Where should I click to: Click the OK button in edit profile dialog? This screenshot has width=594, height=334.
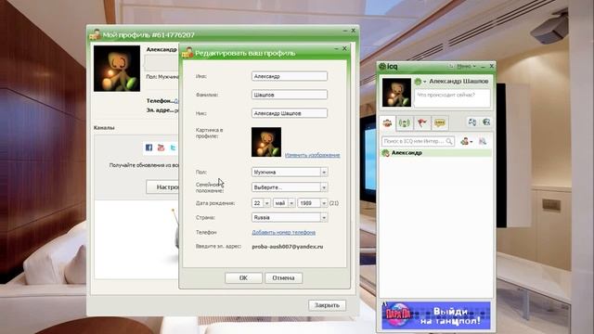pos(243,278)
